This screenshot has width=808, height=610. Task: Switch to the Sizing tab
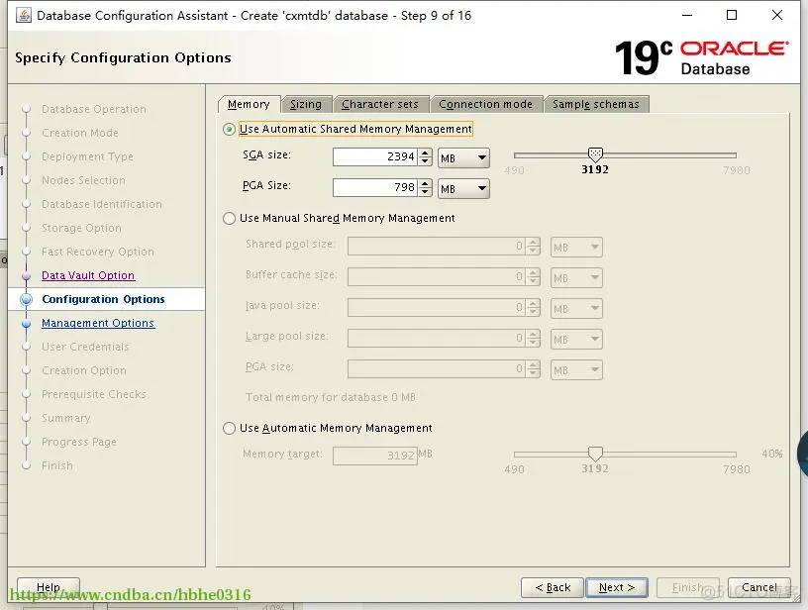[x=306, y=104]
